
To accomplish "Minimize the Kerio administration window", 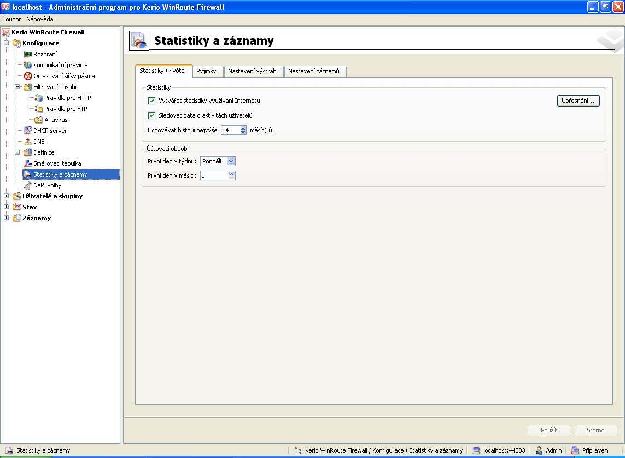I will pos(593,7).
